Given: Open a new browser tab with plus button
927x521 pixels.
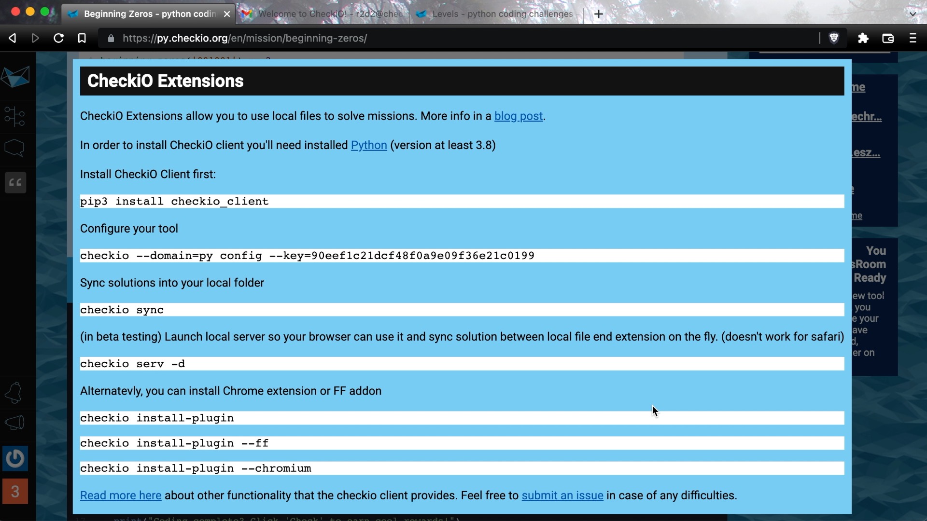Looking at the screenshot, I should pos(599,14).
